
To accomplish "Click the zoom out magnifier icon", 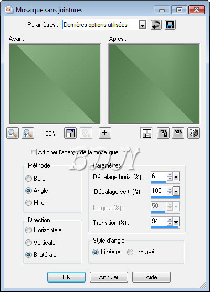I will [x=13, y=133].
